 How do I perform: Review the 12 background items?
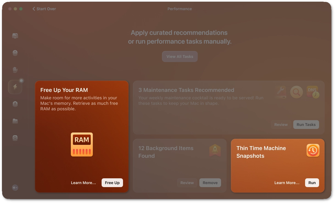(x=187, y=183)
